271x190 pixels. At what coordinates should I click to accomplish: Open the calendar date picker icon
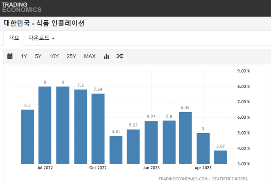10,56
